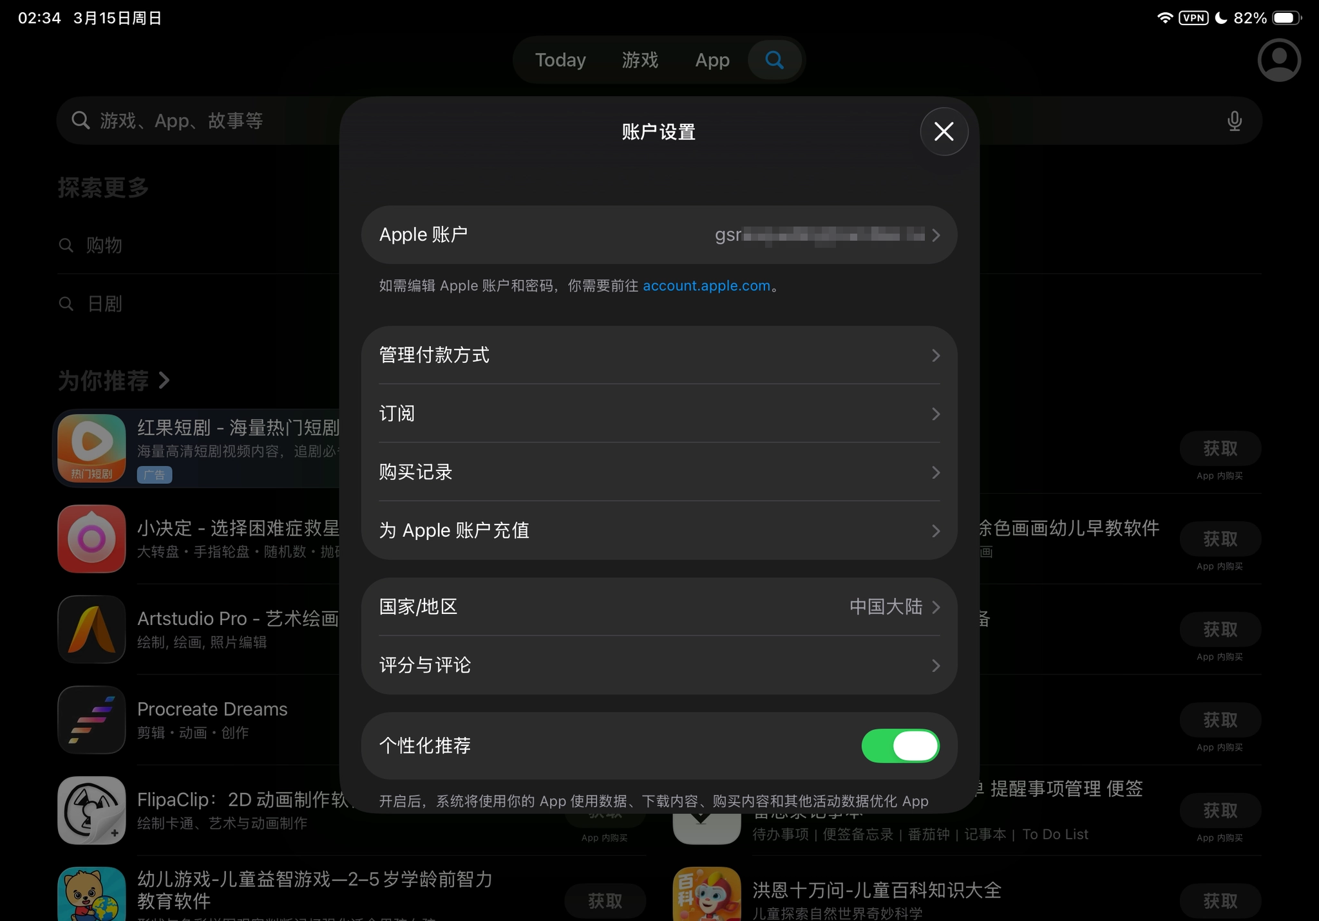This screenshot has width=1319, height=921.
Task: Open the profile avatar icon
Action: click(x=1278, y=60)
